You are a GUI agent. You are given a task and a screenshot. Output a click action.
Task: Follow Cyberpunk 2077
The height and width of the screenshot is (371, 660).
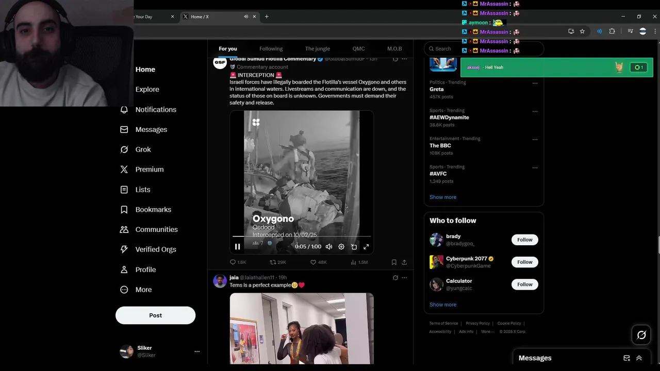coord(525,262)
